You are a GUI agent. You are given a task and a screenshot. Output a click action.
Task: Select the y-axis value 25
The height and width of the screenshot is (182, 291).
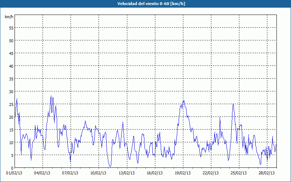click(11, 104)
